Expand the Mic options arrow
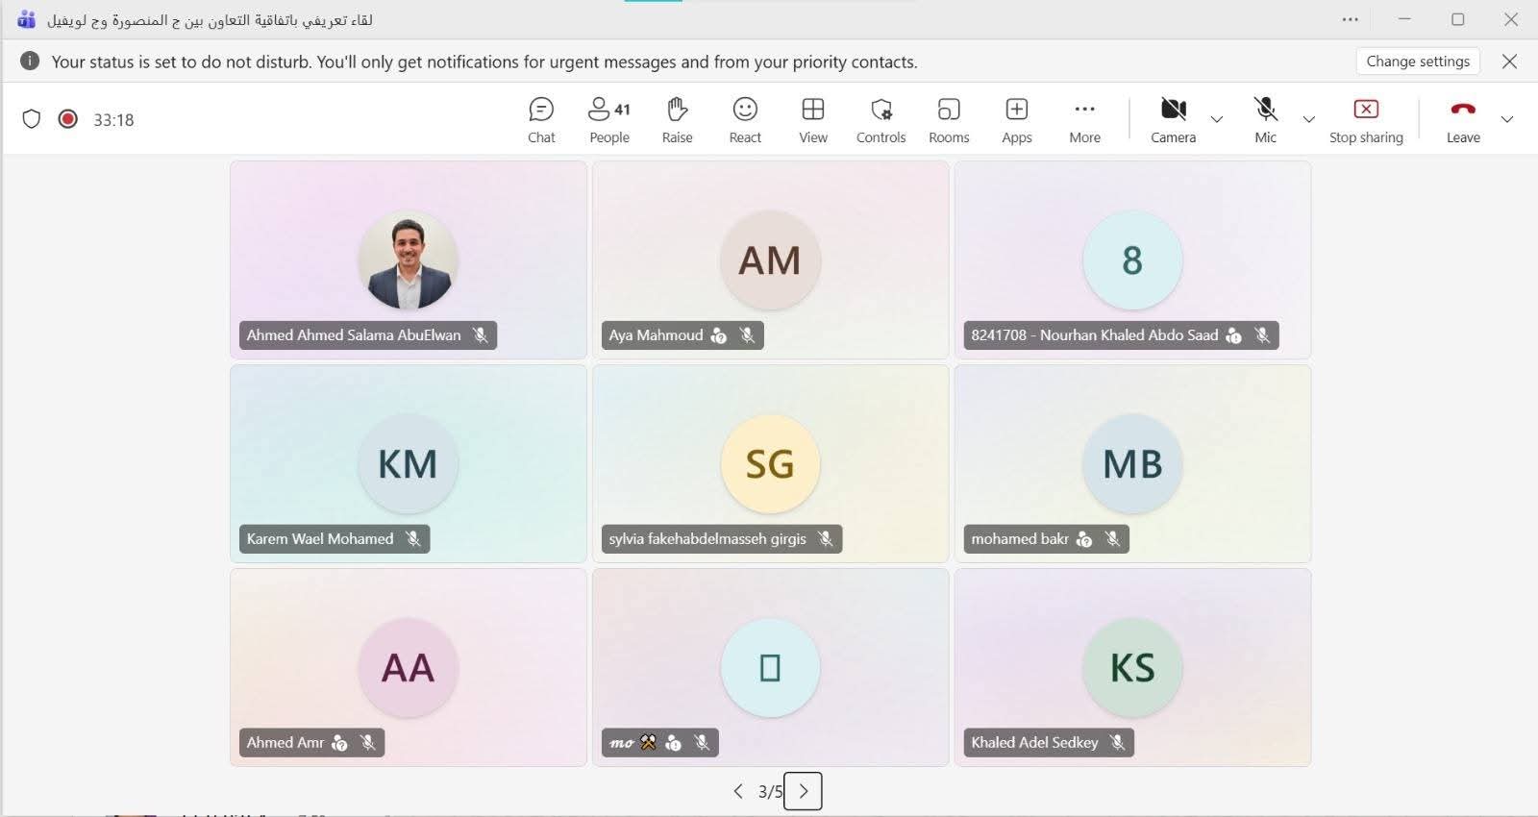Viewport: 1538px width, 817px height. click(1308, 119)
